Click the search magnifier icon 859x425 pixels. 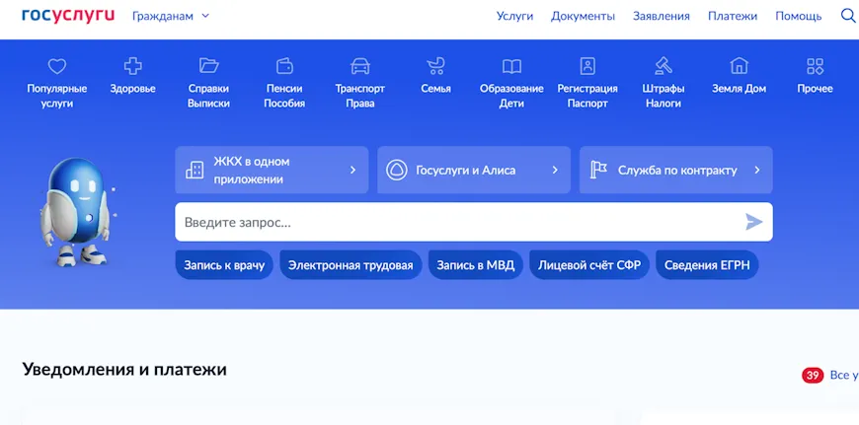(848, 16)
